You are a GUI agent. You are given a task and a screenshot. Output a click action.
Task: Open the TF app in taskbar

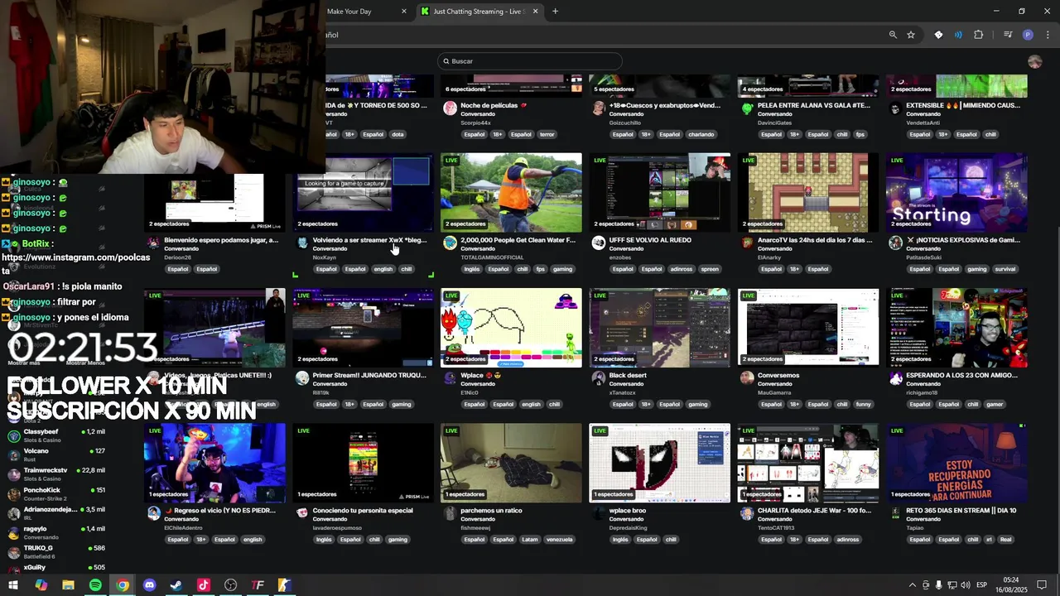[x=258, y=585]
